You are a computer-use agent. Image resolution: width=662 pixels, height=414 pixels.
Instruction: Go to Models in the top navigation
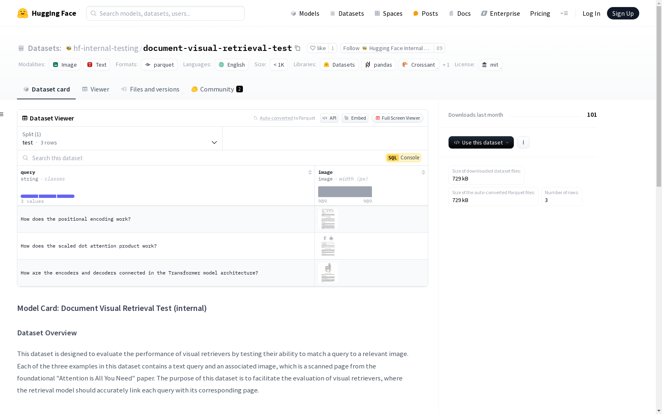click(x=305, y=13)
